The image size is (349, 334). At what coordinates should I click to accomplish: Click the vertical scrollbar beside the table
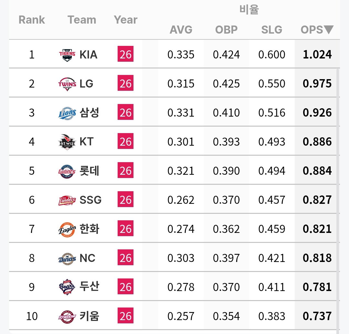pos(338,200)
